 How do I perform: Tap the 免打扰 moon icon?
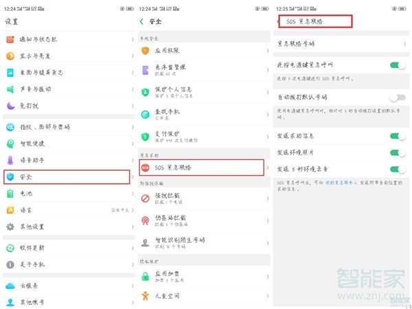(10, 106)
